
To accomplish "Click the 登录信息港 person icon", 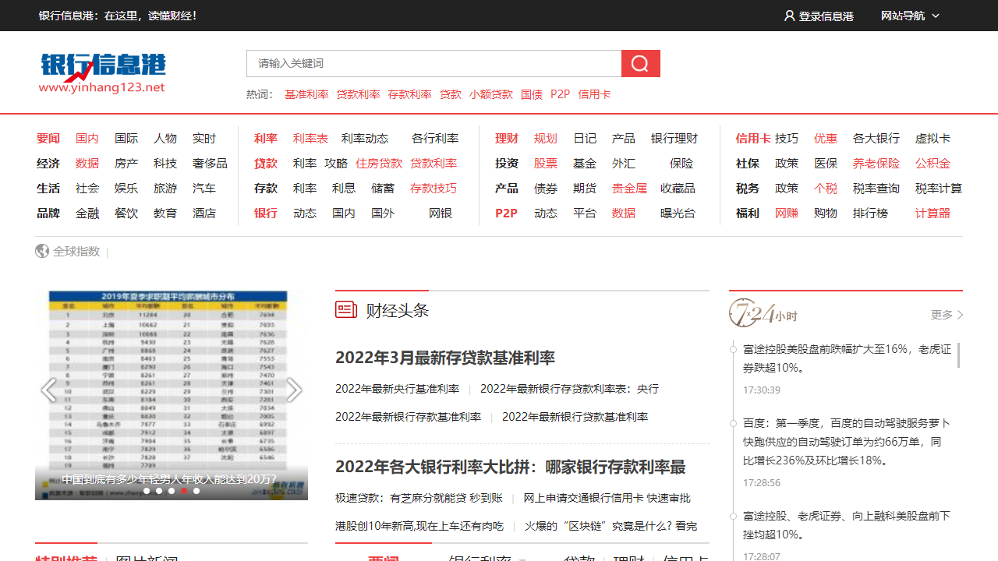I will tap(790, 15).
